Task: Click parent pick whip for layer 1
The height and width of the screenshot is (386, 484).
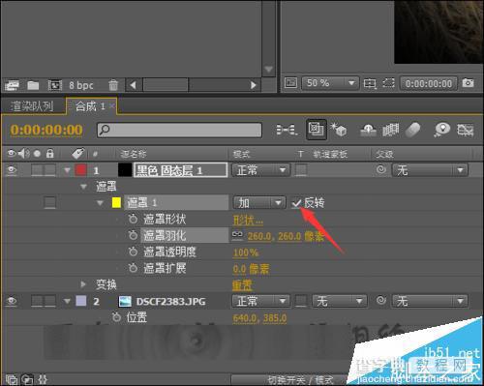Action: point(381,169)
